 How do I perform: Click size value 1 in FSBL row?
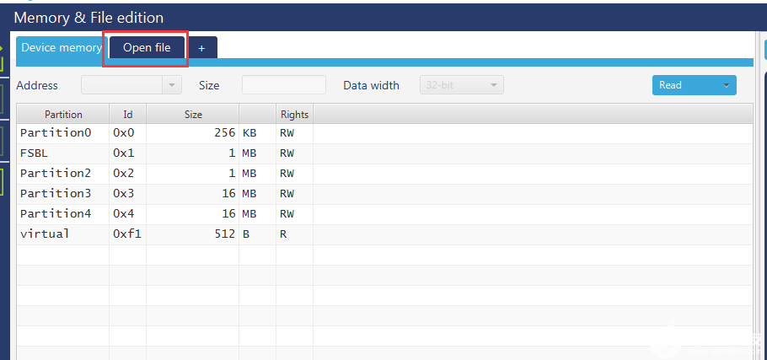(193, 153)
